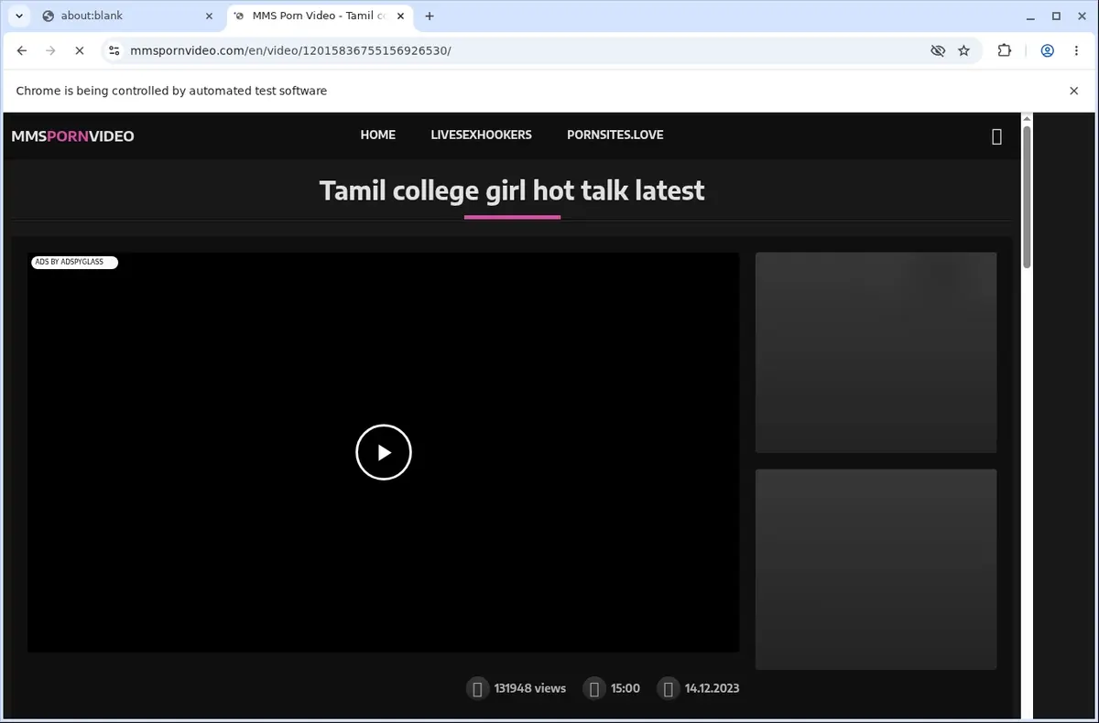
Task: Close the about:blank tab
Action: [x=209, y=16]
